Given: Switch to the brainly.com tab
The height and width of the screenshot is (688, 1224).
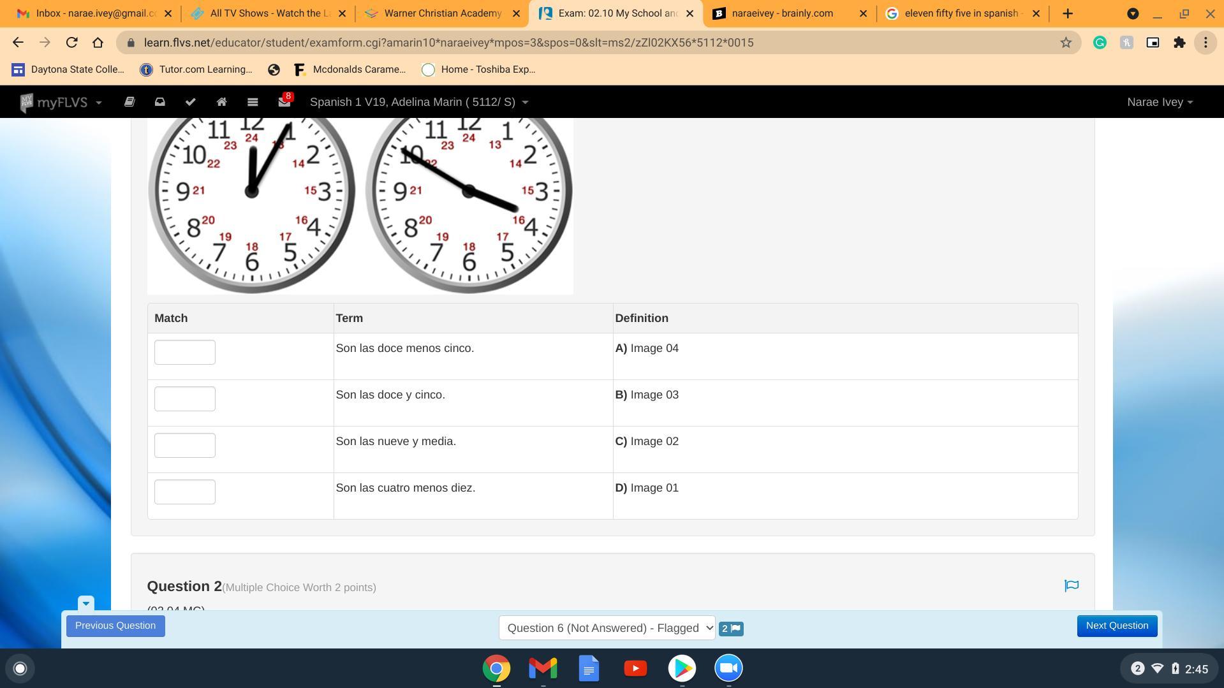Looking at the screenshot, I should (x=789, y=13).
